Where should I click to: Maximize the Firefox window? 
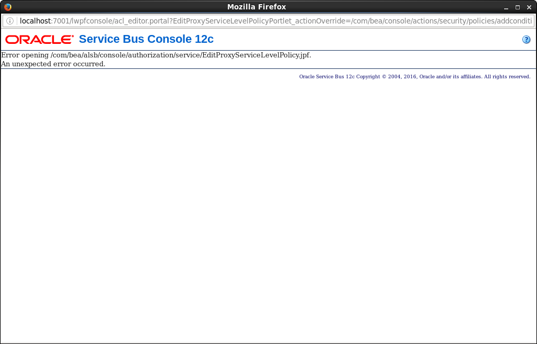click(517, 7)
